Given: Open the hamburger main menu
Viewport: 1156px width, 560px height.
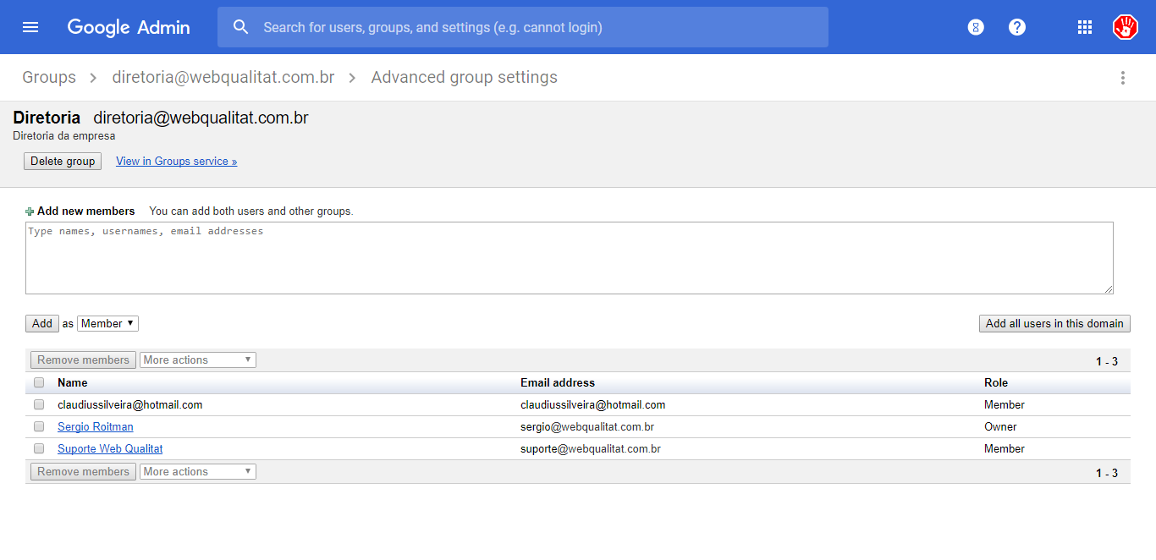Looking at the screenshot, I should pyautogui.click(x=30, y=27).
